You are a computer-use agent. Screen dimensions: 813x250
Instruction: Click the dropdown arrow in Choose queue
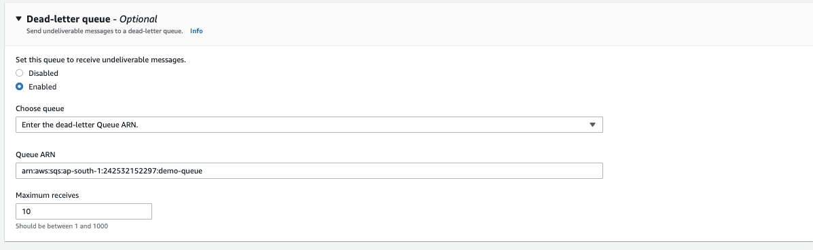point(593,125)
